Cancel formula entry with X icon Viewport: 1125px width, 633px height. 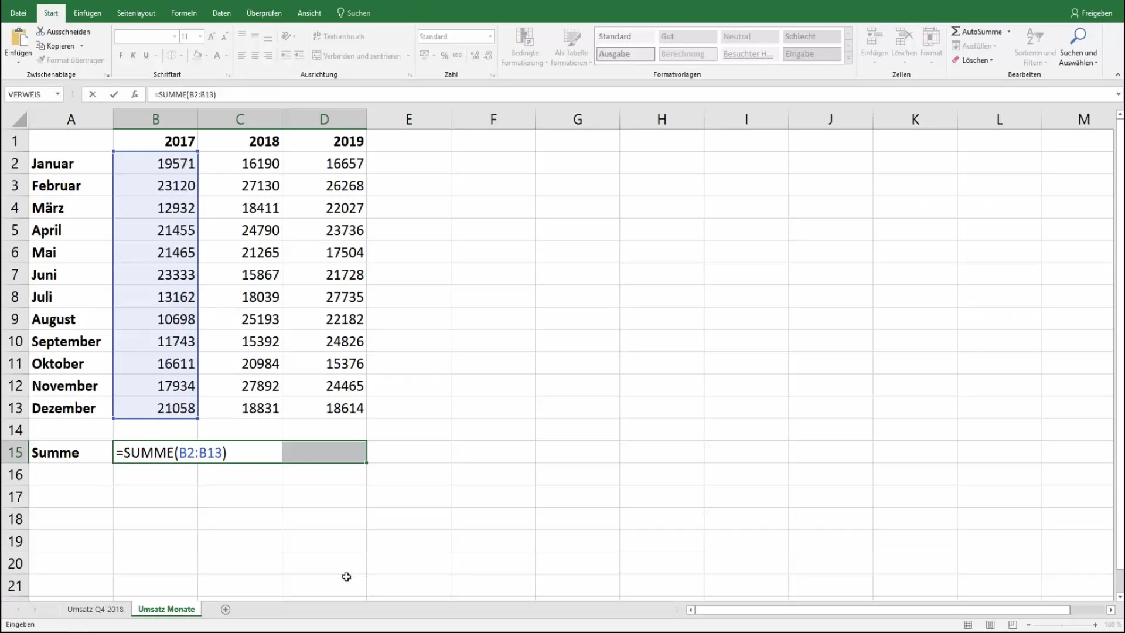[92, 94]
